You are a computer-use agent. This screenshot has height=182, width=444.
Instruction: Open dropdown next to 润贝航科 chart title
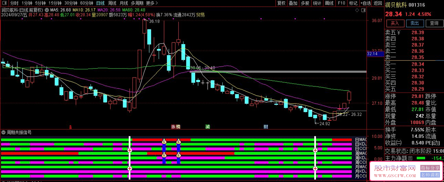[x=47, y=9]
